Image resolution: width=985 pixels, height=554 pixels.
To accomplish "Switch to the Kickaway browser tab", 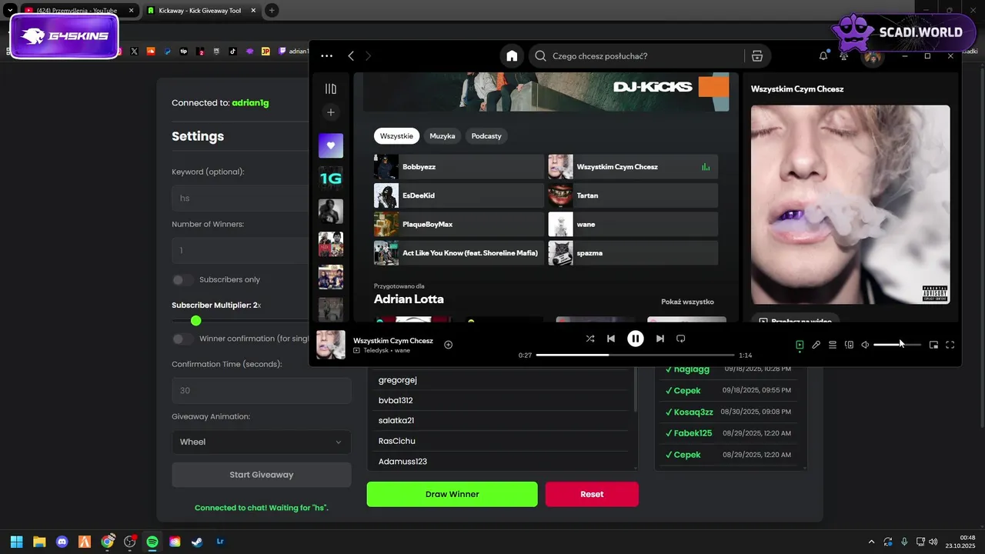I will (200, 11).
